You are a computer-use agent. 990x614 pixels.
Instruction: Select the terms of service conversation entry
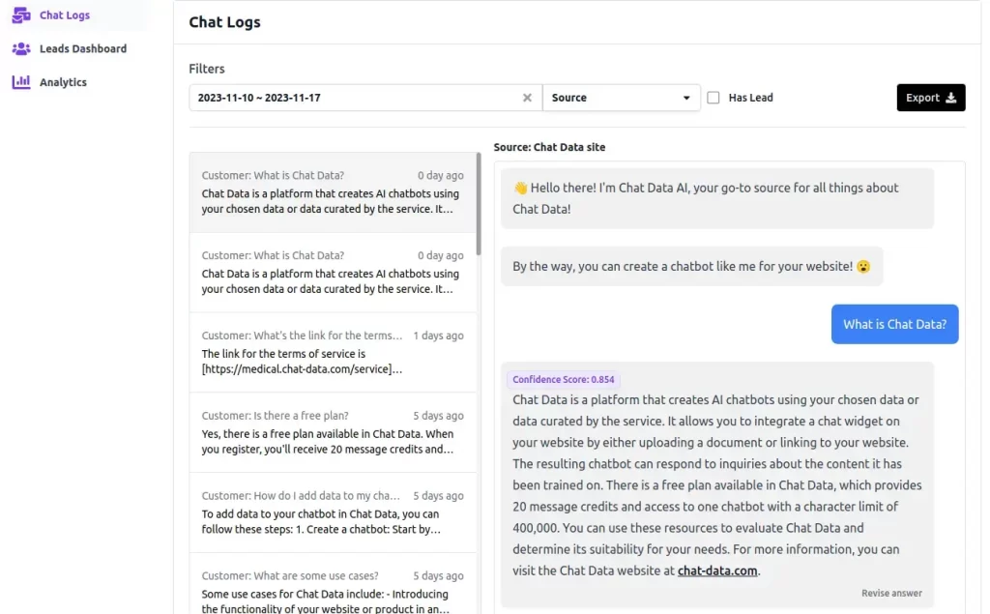(x=333, y=353)
